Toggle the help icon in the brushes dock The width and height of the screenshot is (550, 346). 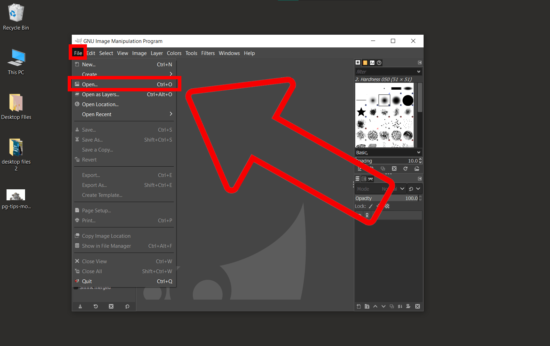pos(379,63)
